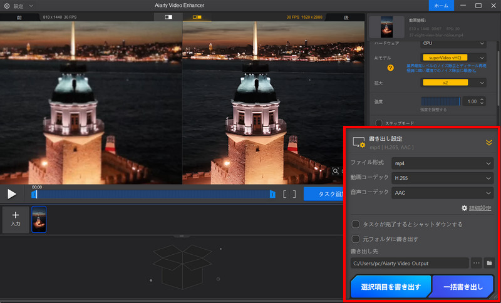Click the yellow help question mark icon

tap(390, 68)
